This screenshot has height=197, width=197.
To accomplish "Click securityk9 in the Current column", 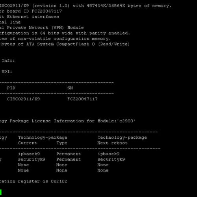I will coord(32,160).
